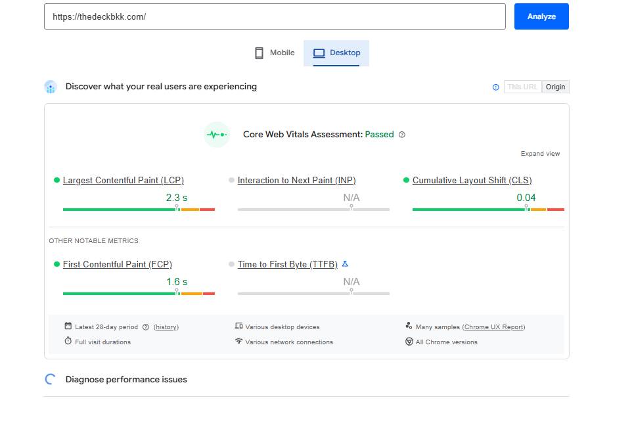
Task: Click the info icon beside This URL
Action: 495,87
